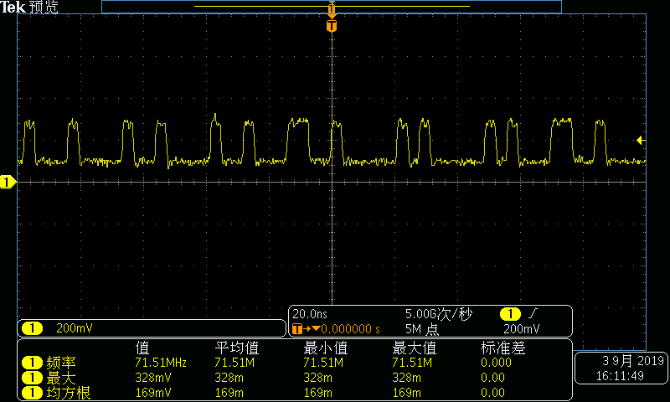670x402 pixels.
Task: Click the 5M 点 record length readout
Action: click(422, 329)
